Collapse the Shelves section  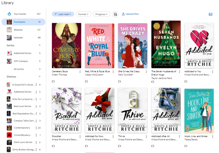tap(40, 76)
